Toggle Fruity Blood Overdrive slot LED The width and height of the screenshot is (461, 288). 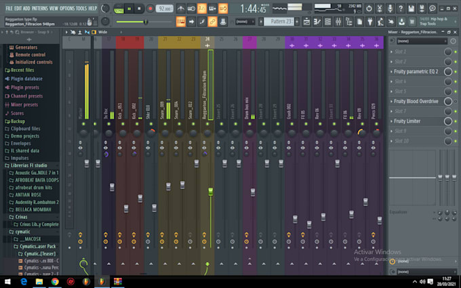(456, 101)
